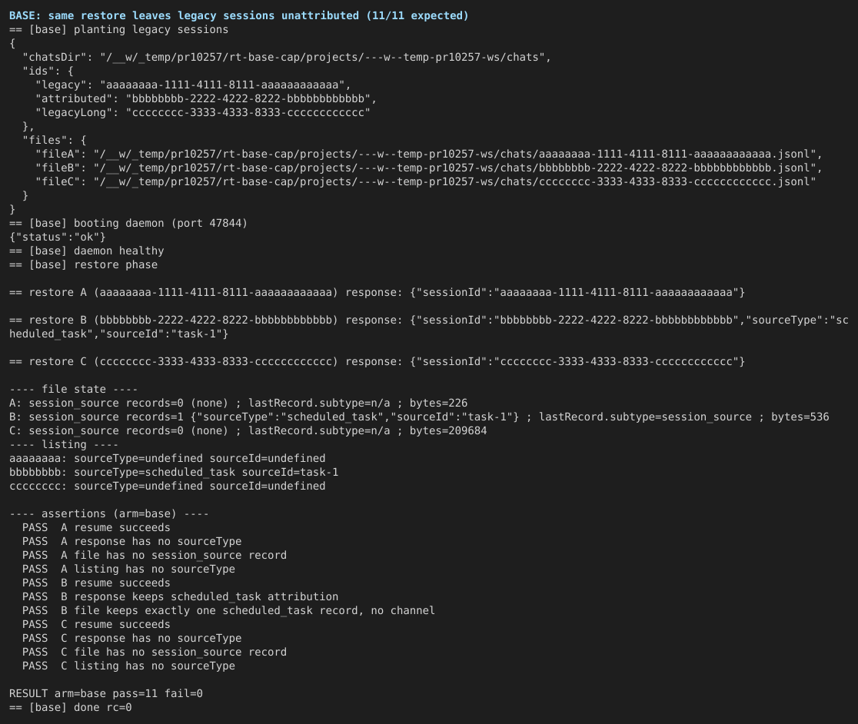This screenshot has height=724, width=858.
Task: Click the booting daemon port 47844 line
Action: 128,223
